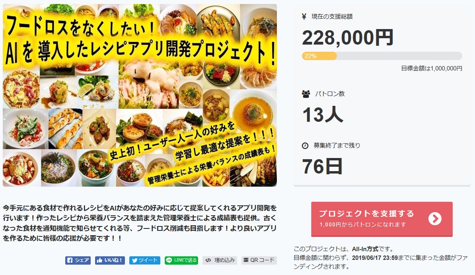Click the All-In方式 text

pos(364,249)
